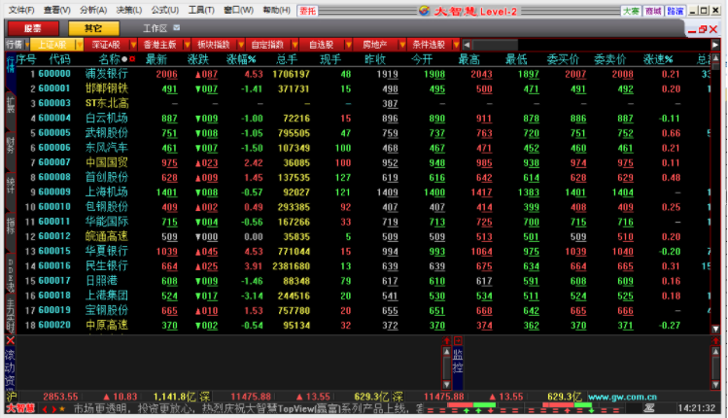728x418 pixels.
Task: Select the 香港主板 tab
Action: 160,45
